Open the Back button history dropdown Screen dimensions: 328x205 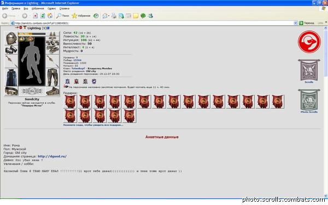[x=18, y=16]
